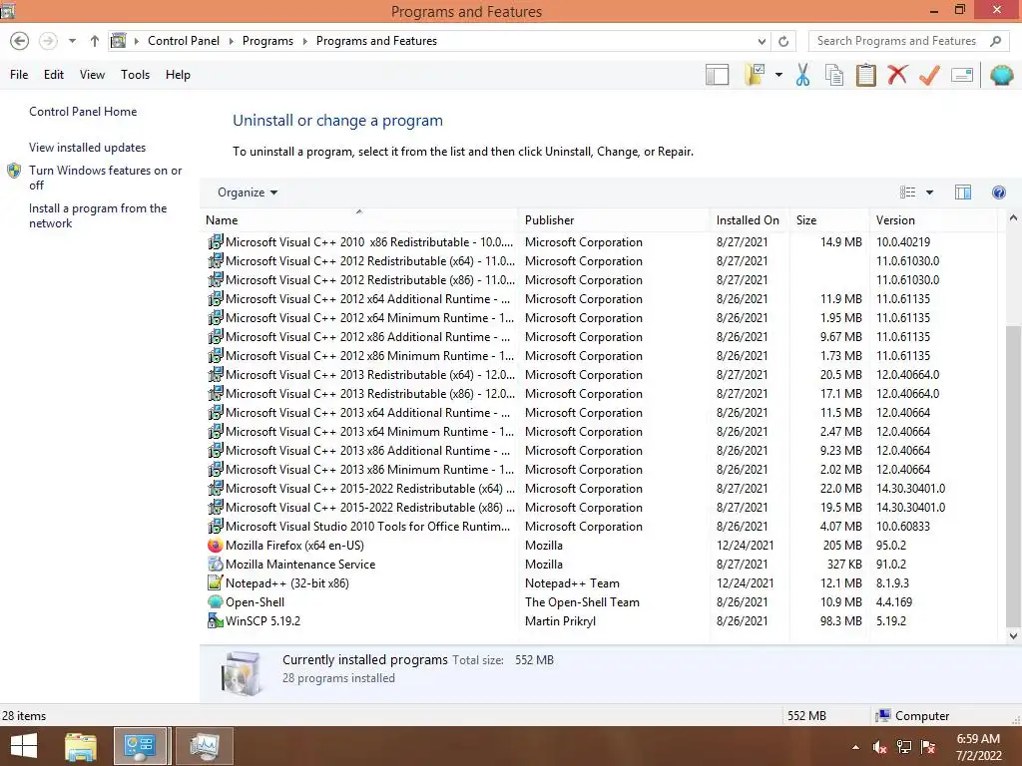The height and width of the screenshot is (766, 1022).
Task: Click the Paste clipboard icon
Action: point(865,75)
